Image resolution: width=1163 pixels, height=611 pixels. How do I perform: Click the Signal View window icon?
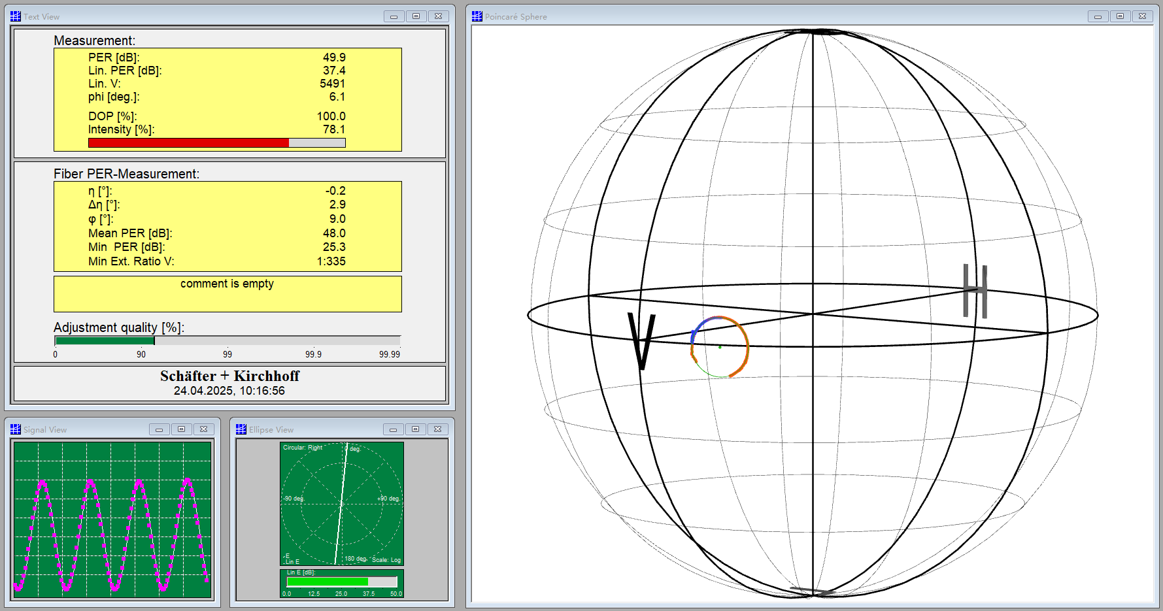click(x=16, y=429)
